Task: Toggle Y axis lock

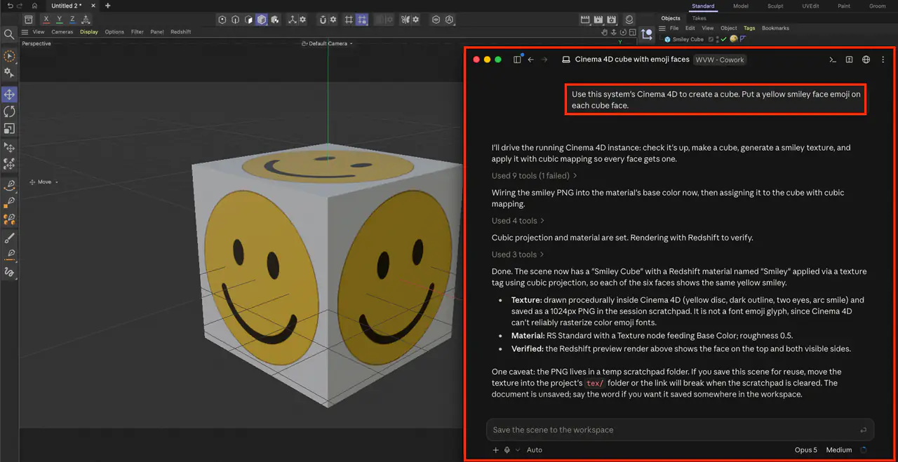Action: pos(59,20)
